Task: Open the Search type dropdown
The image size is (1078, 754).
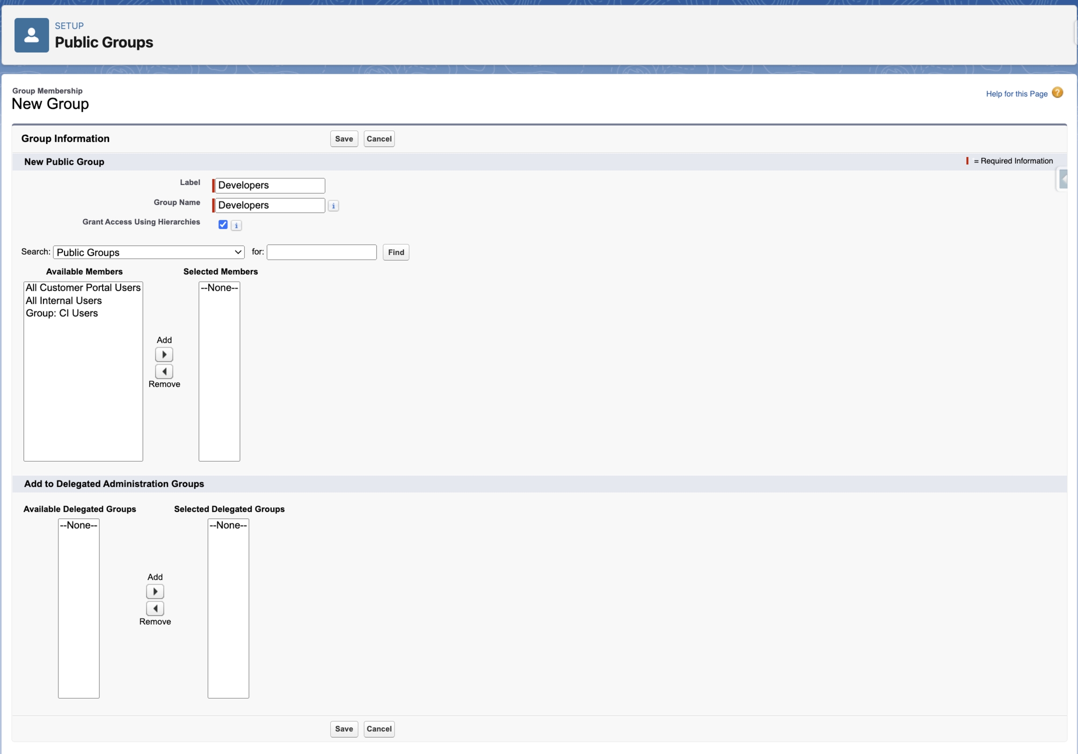Action: click(148, 252)
